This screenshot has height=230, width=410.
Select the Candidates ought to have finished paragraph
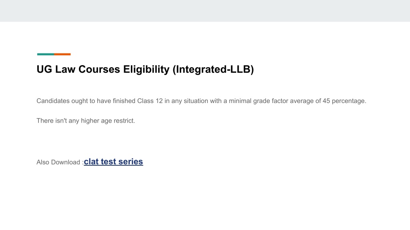pyautogui.click(x=201, y=101)
